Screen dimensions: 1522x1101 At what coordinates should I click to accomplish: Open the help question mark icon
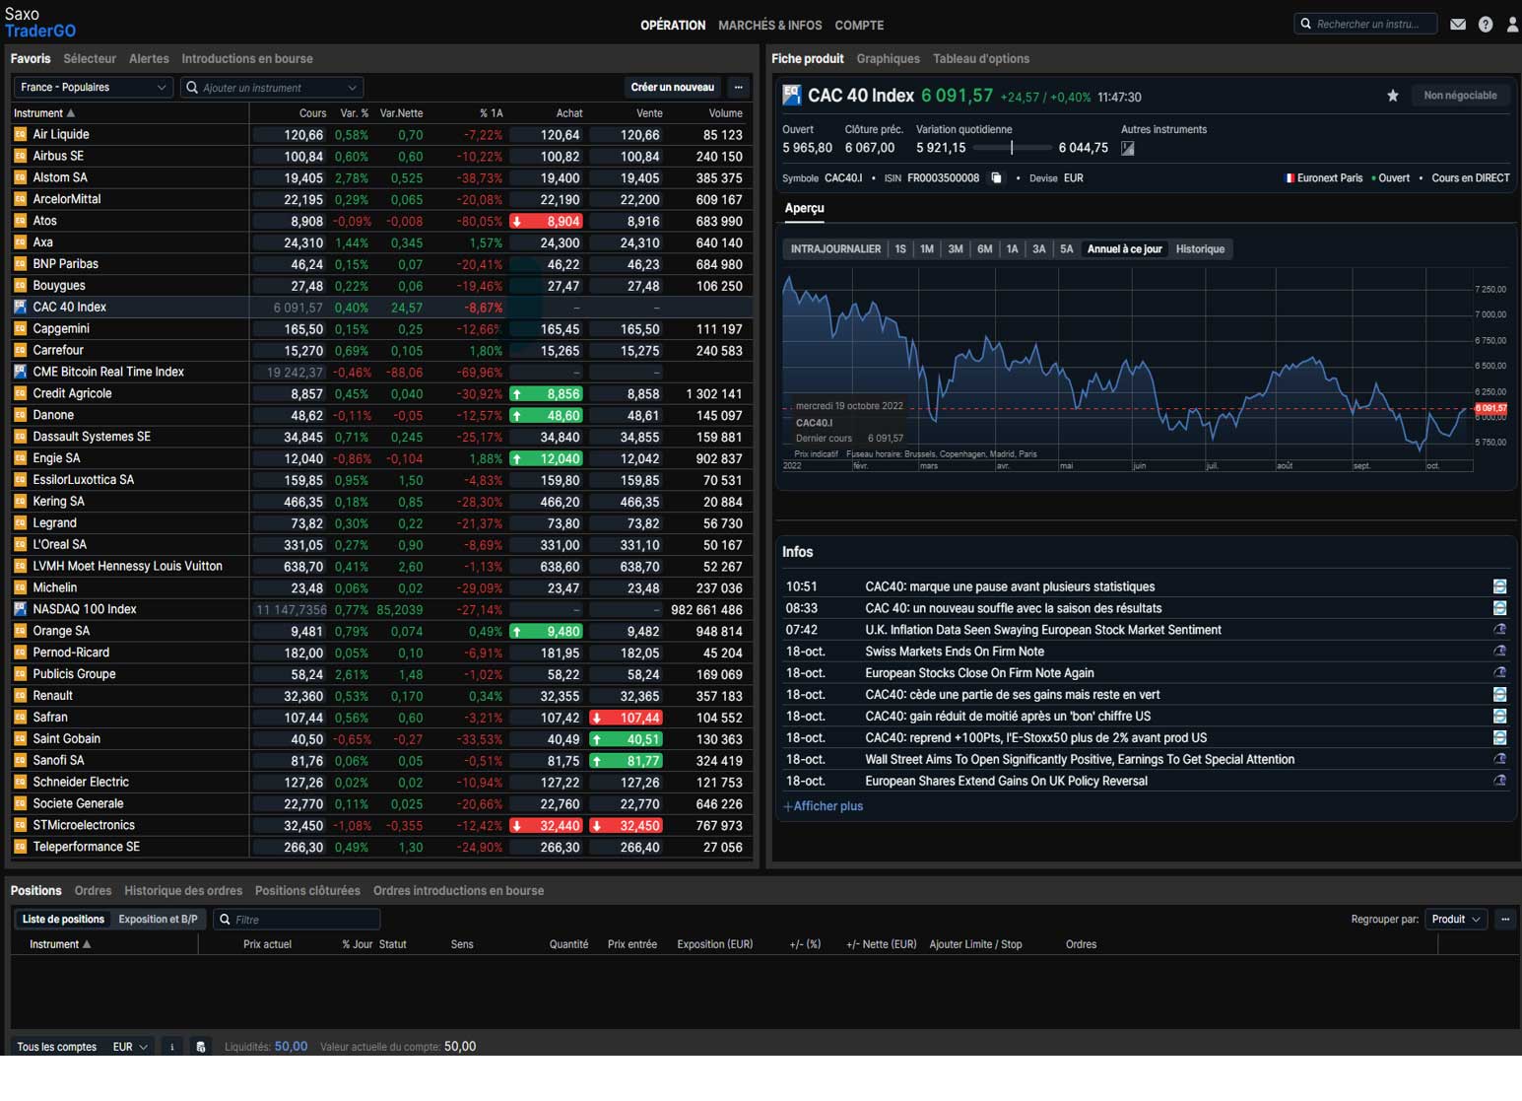1486,25
